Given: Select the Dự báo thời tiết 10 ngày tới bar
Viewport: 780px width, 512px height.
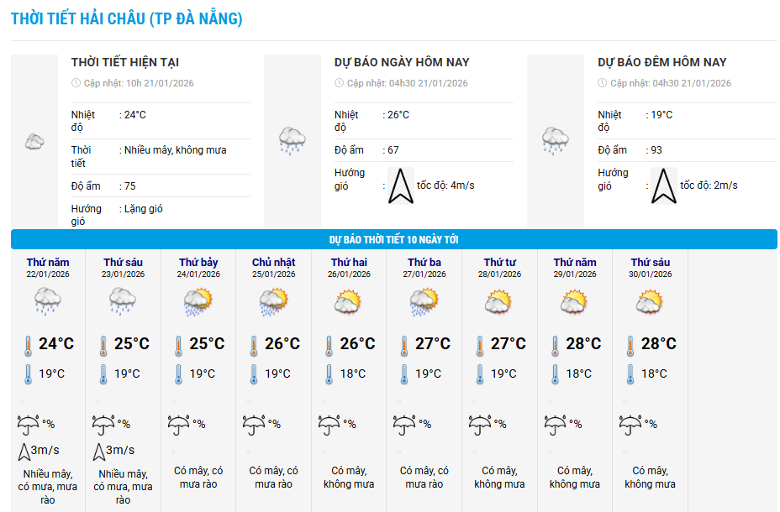Looking at the screenshot, I should coord(394,239).
